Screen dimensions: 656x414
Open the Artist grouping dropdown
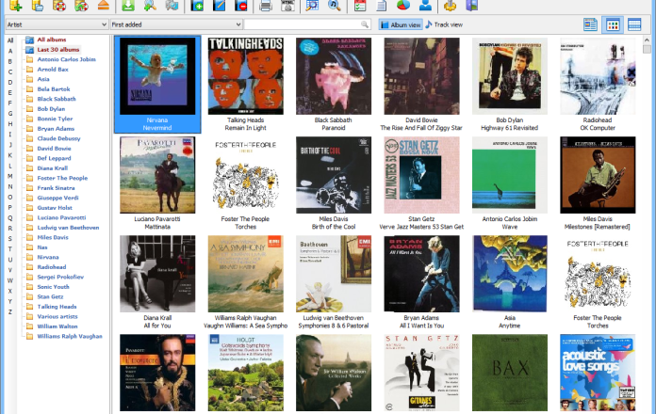coord(54,24)
